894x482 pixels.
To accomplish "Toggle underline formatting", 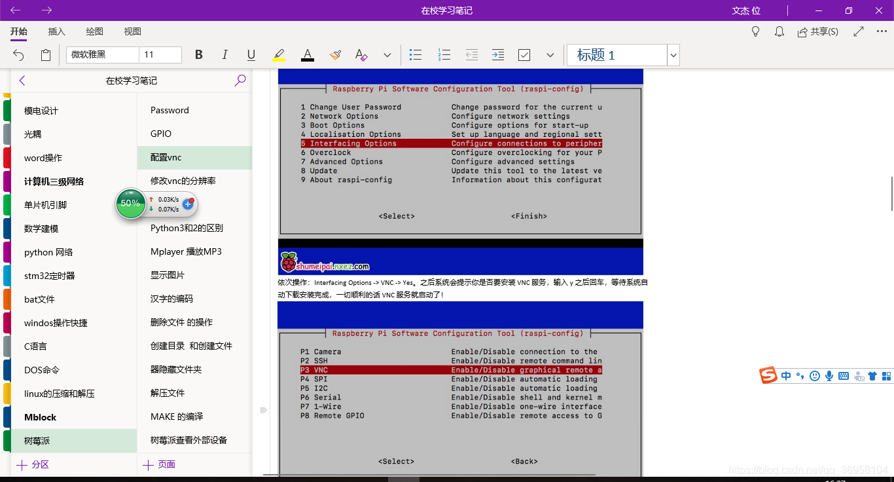I will point(251,55).
